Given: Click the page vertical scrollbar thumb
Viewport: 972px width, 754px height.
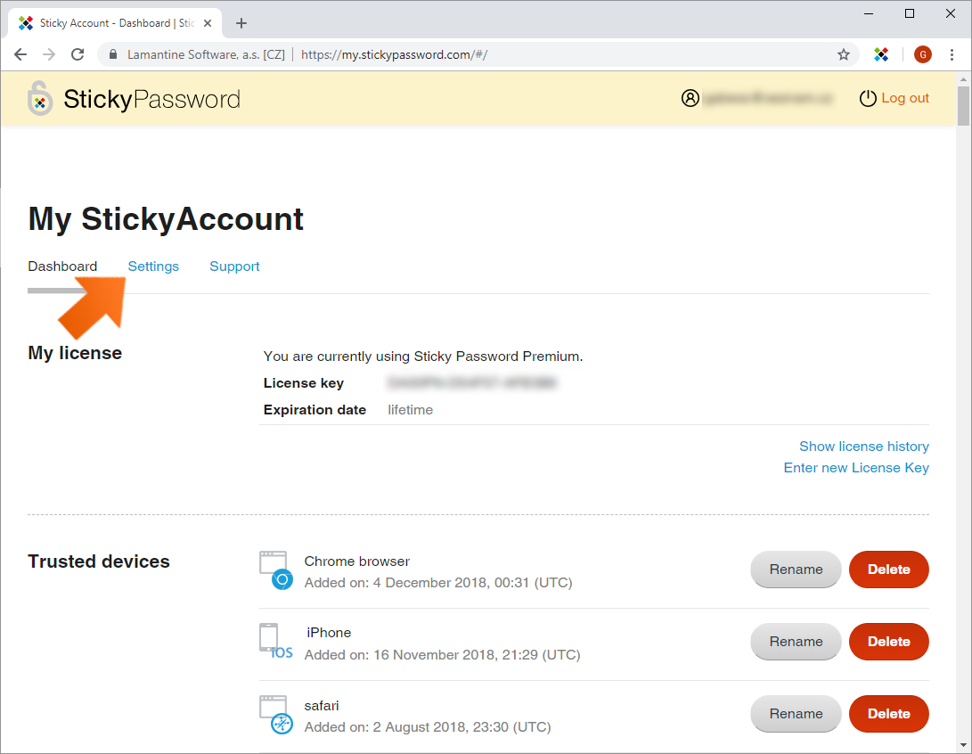Looking at the screenshot, I should click(x=963, y=106).
